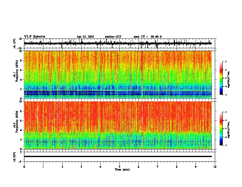Click the date 'Apr. 22, 2025'
Screen dimensions: 242x187
85,37
